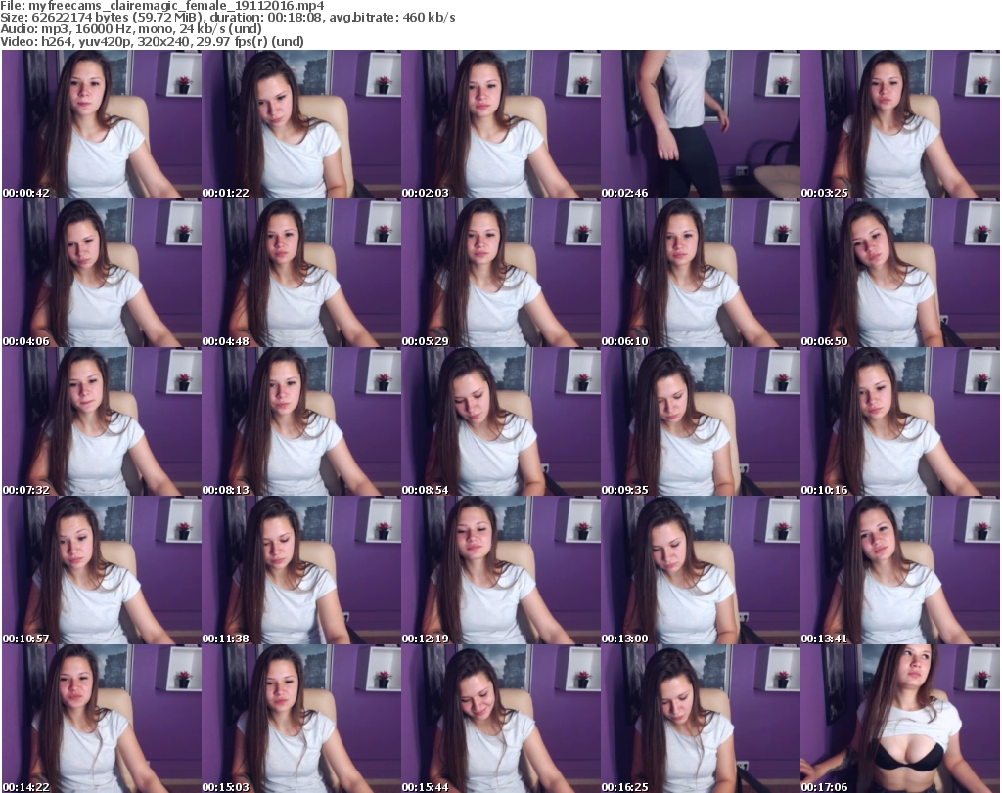1002x793 pixels.
Task: Pick the thumbnail frame at 00:08:13
Action: coord(301,422)
